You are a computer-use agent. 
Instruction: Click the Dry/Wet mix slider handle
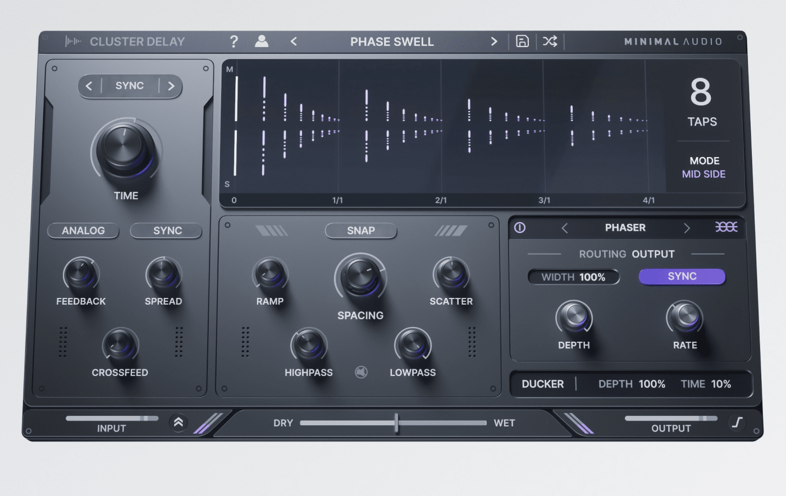(x=396, y=422)
